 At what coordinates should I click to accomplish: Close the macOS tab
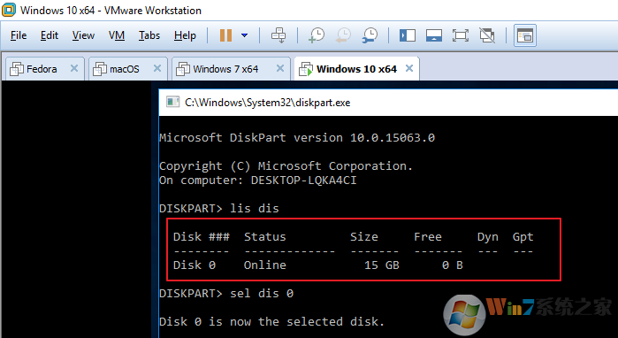pos(156,68)
